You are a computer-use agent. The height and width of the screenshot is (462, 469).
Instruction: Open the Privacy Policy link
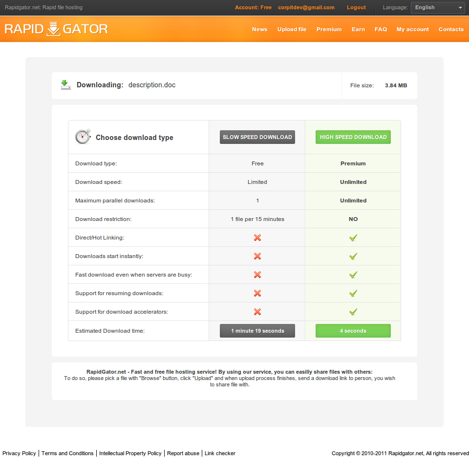tap(19, 453)
